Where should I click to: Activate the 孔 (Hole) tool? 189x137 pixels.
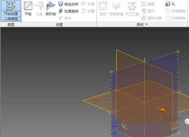pos(170,4)
